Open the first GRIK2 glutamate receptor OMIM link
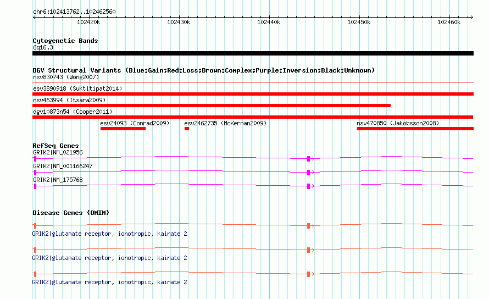 tap(109, 234)
